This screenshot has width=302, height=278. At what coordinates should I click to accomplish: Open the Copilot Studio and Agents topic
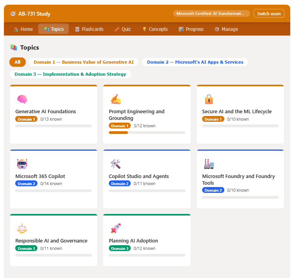coord(147,179)
